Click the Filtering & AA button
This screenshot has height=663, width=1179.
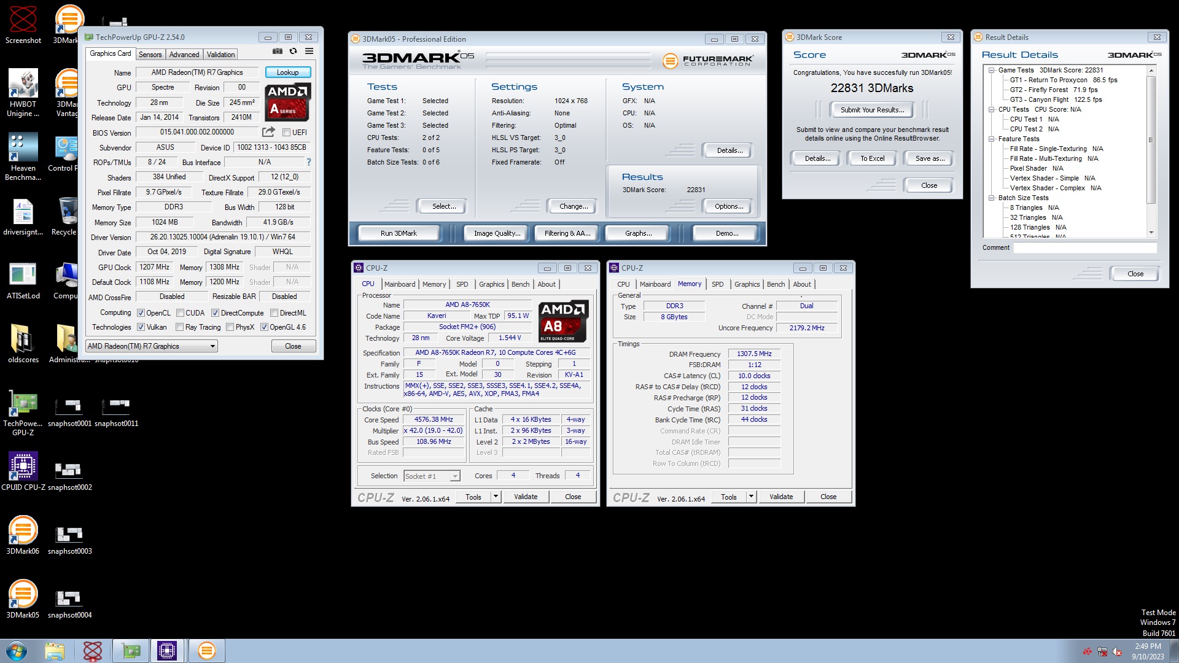pos(567,233)
